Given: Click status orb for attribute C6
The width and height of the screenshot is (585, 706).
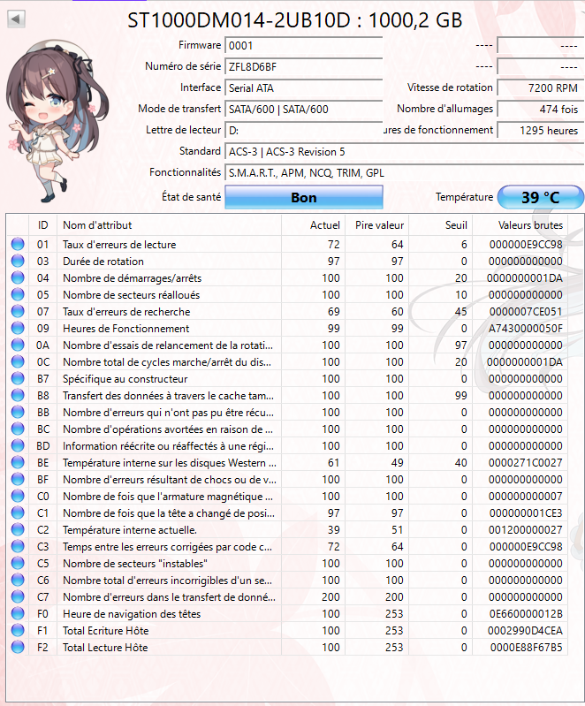Looking at the screenshot, I should click(x=18, y=581).
